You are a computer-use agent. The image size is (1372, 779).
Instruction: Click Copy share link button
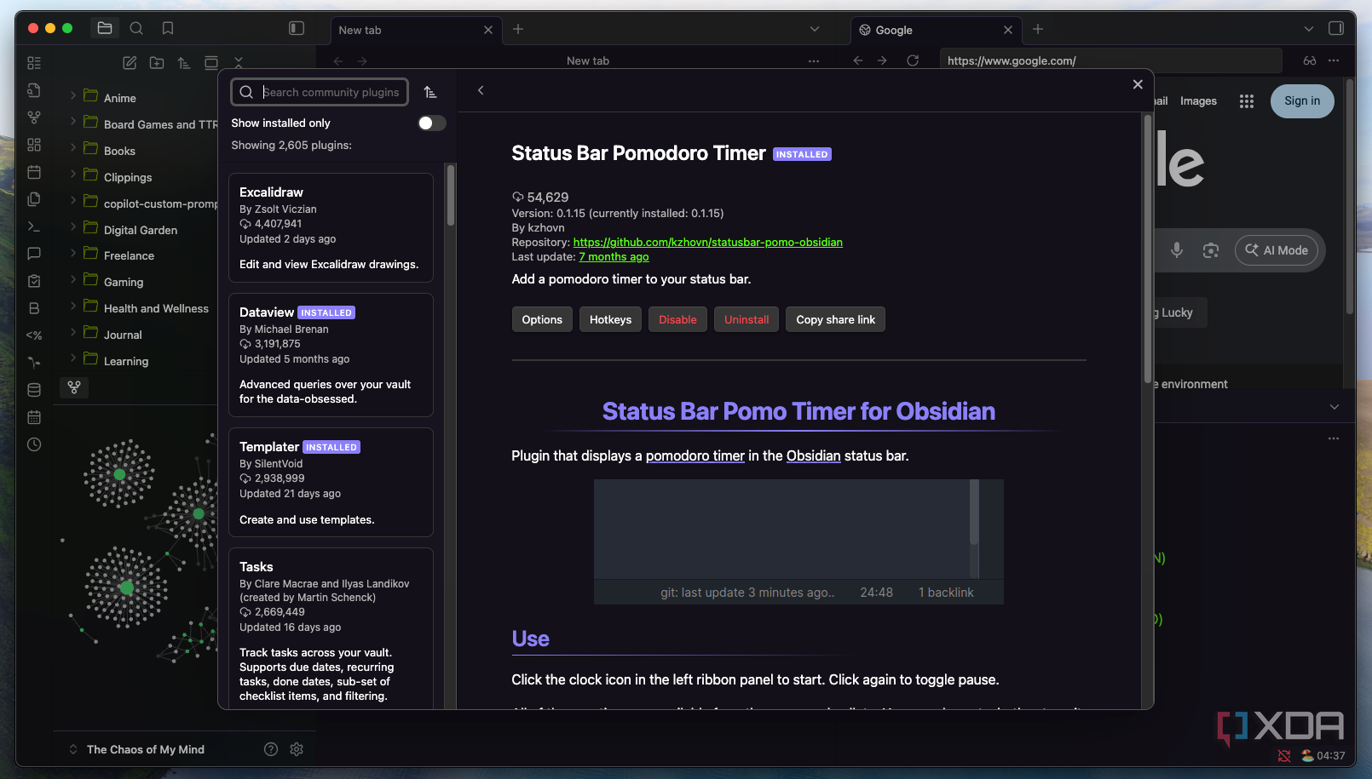(x=836, y=319)
